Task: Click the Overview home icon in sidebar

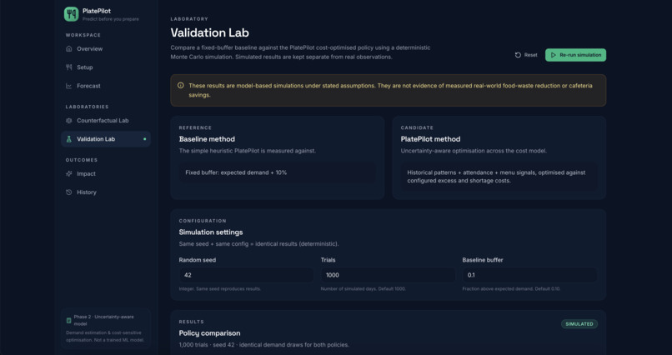Action: click(69, 49)
